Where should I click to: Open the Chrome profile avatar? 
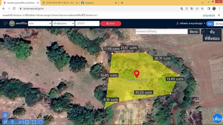[214, 8]
